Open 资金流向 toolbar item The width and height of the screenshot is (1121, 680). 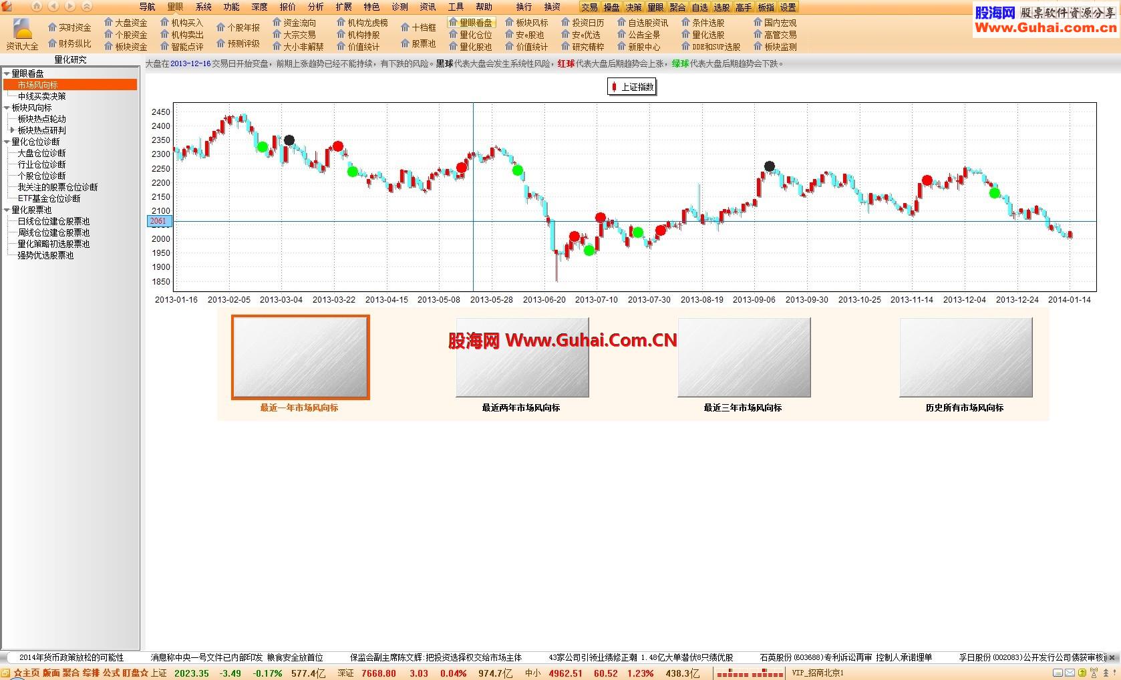coord(294,23)
